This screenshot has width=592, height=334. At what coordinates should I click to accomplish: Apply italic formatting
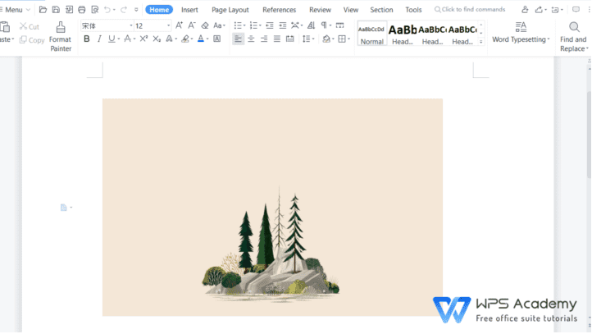pyautogui.click(x=99, y=39)
